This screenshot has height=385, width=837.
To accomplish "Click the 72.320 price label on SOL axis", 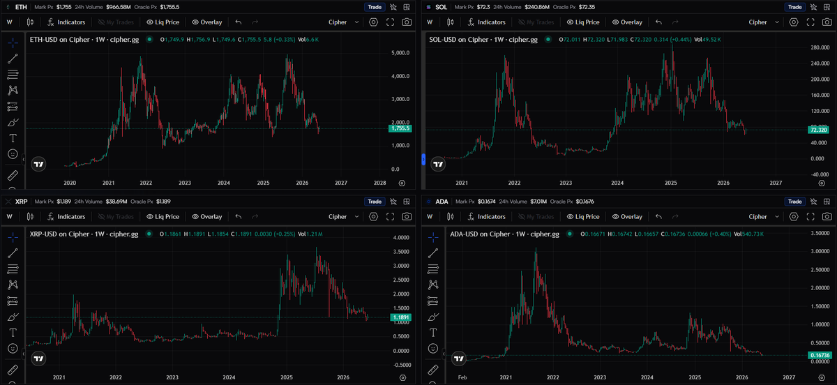I will tap(820, 130).
